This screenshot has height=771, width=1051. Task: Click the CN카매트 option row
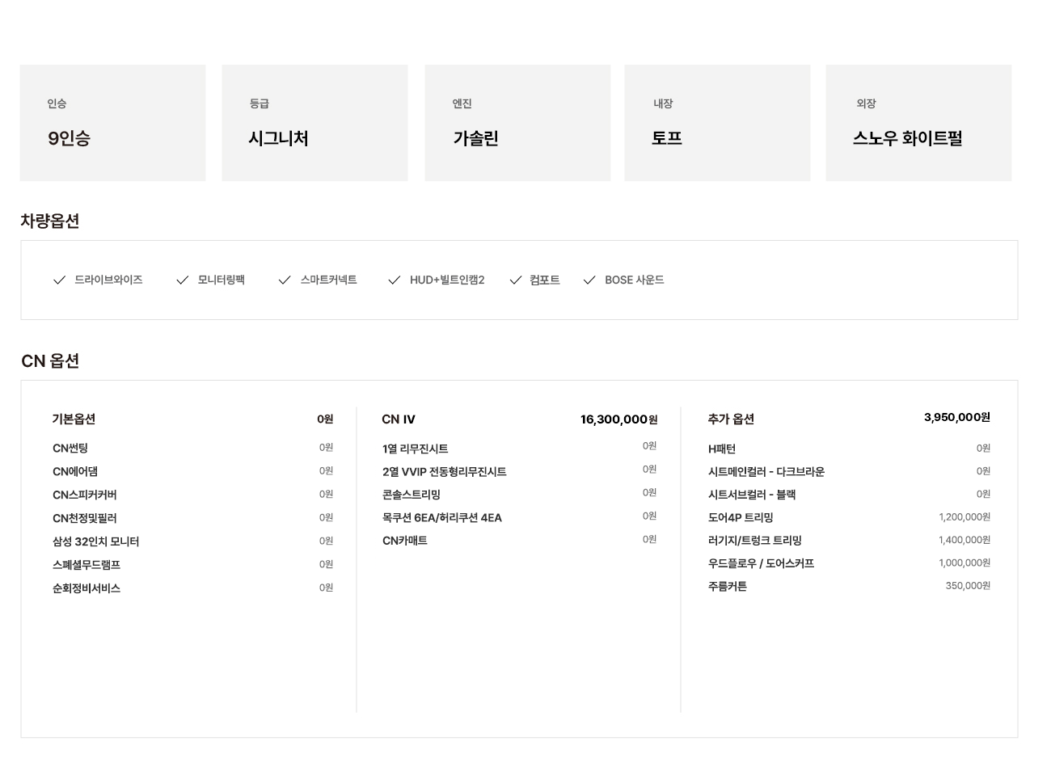pos(520,541)
